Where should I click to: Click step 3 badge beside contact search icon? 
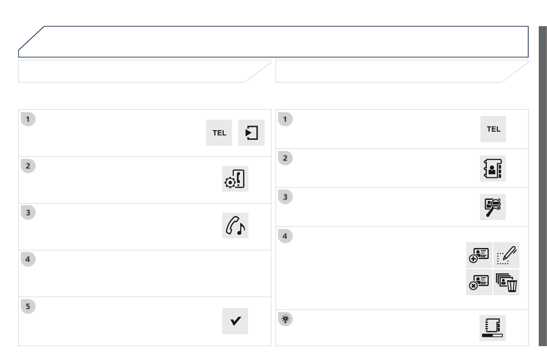click(285, 197)
